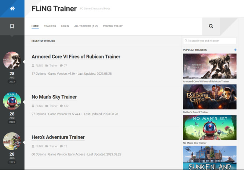Click author icon under Hero's Adventure title
This screenshot has height=170, width=244.
point(33,146)
